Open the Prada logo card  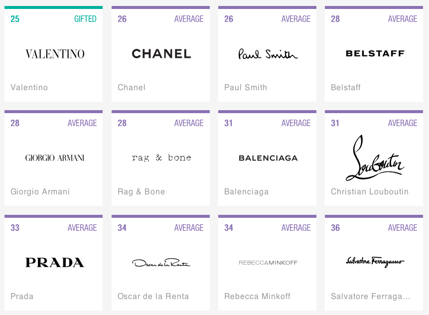[x=55, y=263]
